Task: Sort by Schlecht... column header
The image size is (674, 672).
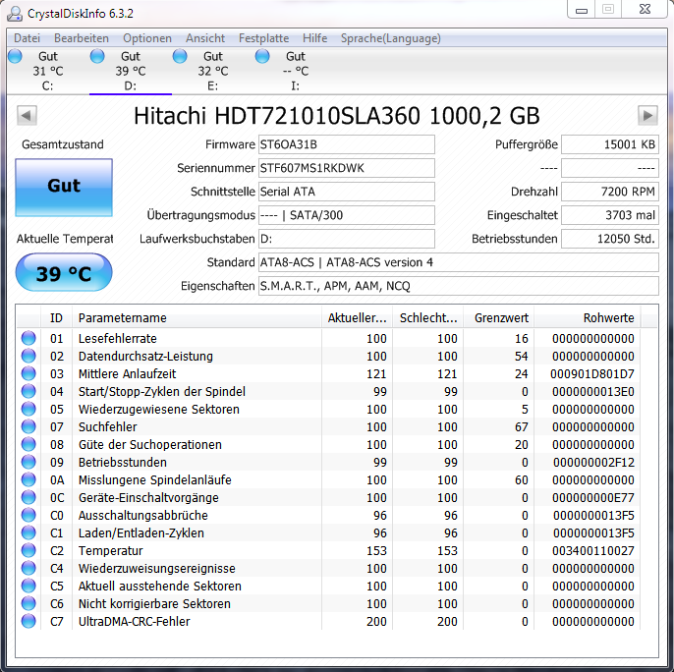Action: pos(427,317)
